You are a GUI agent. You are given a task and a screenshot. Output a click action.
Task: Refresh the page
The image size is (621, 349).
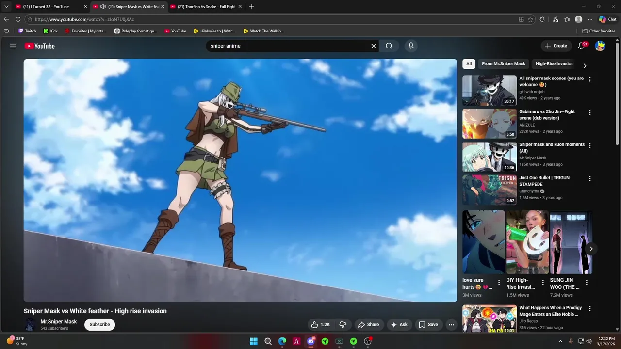[18, 19]
